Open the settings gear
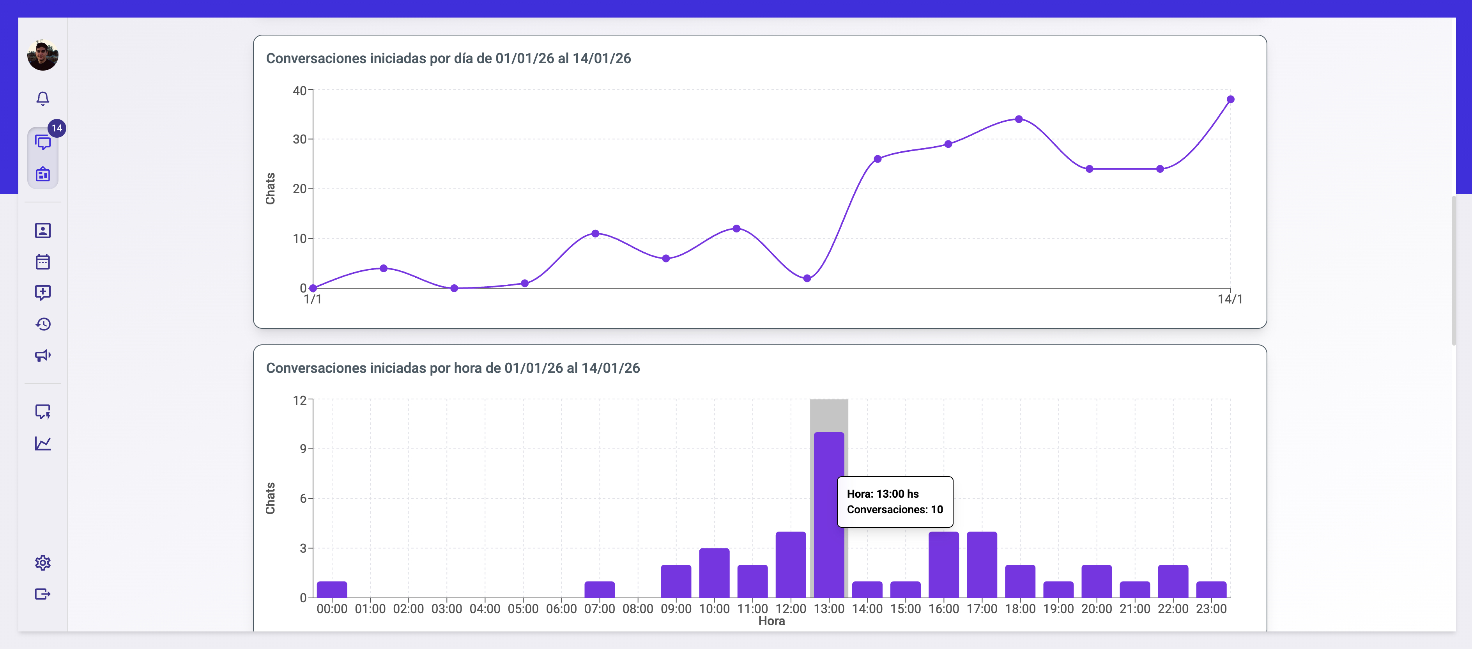This screenshot has width=1472, height=649. (43, 563)
